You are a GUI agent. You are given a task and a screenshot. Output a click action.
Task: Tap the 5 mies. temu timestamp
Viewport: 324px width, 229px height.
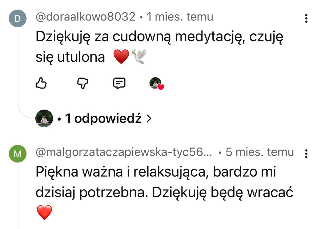point(260,152)
